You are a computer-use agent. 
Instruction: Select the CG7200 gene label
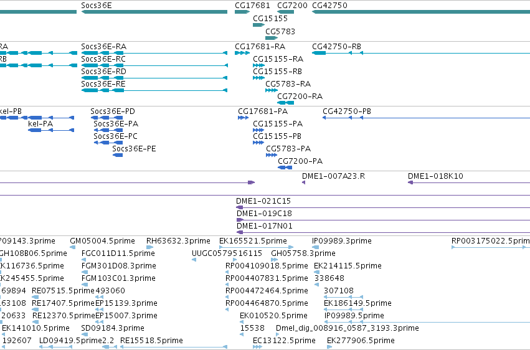pyautogui.click(x=292, y=6)
